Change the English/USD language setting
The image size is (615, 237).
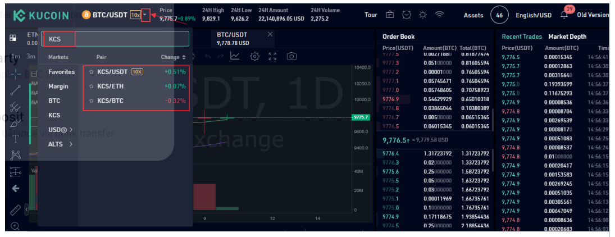click(x=534, y=15)
